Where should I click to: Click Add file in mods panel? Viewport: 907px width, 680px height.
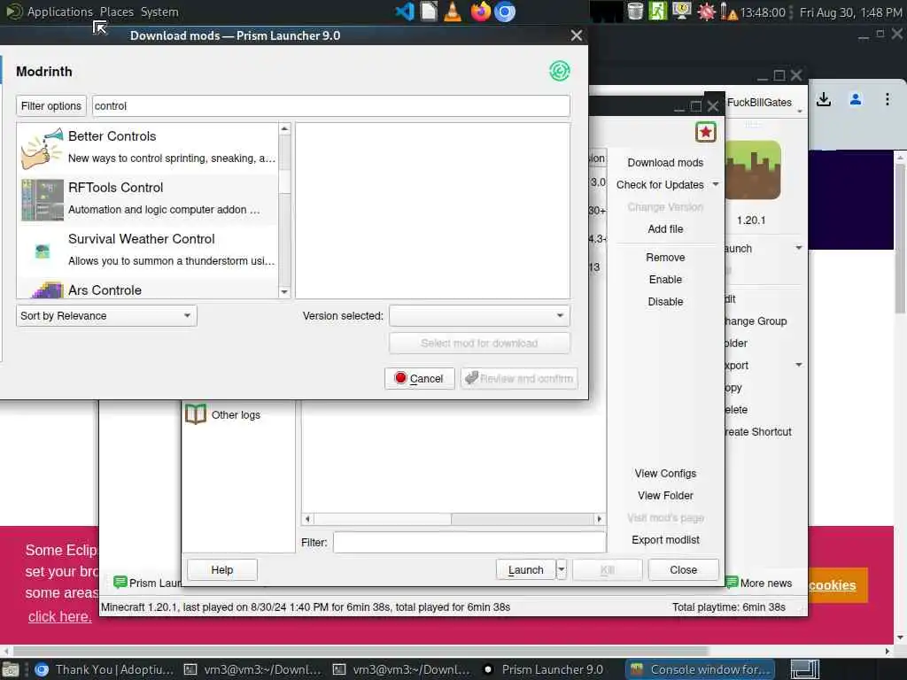click(665, 229)
